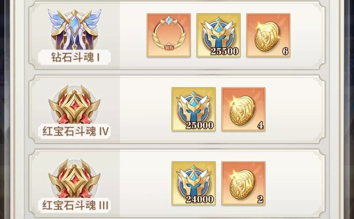Click the 红宝石斗魂 IV rank label
354x219 pixels.
(76, 131)
